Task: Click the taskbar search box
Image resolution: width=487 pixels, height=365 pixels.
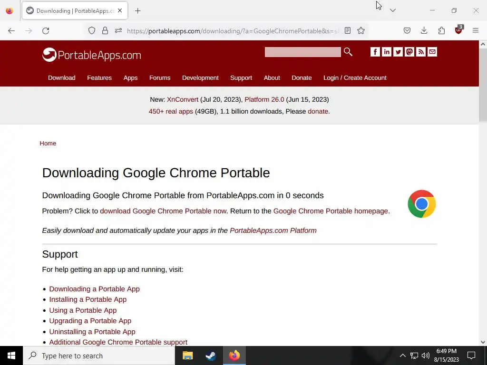Action: [x=99, y=355]
